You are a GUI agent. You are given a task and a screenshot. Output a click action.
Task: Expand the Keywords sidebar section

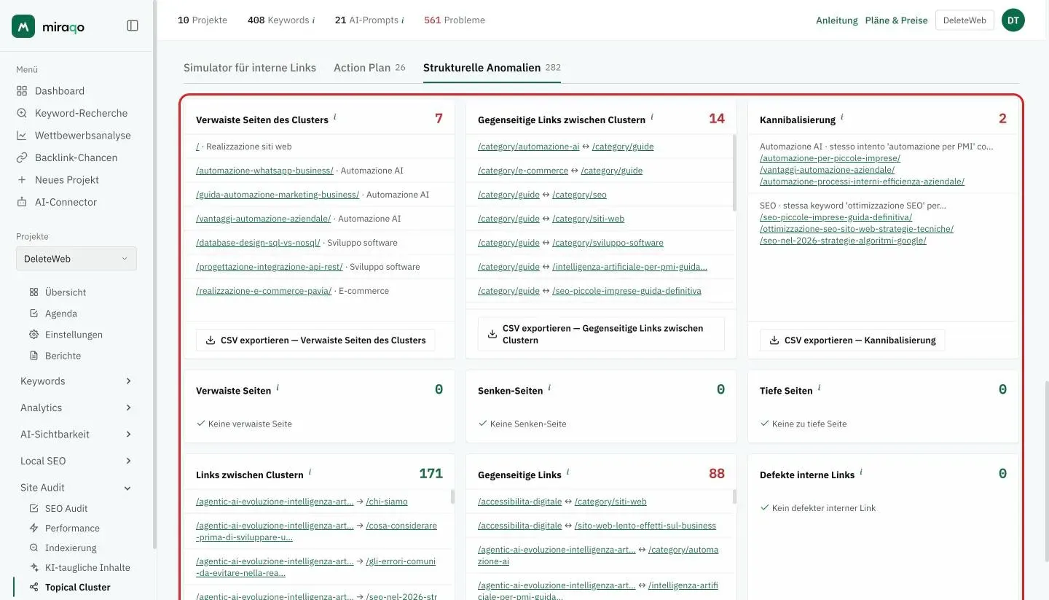coord(76,381)
